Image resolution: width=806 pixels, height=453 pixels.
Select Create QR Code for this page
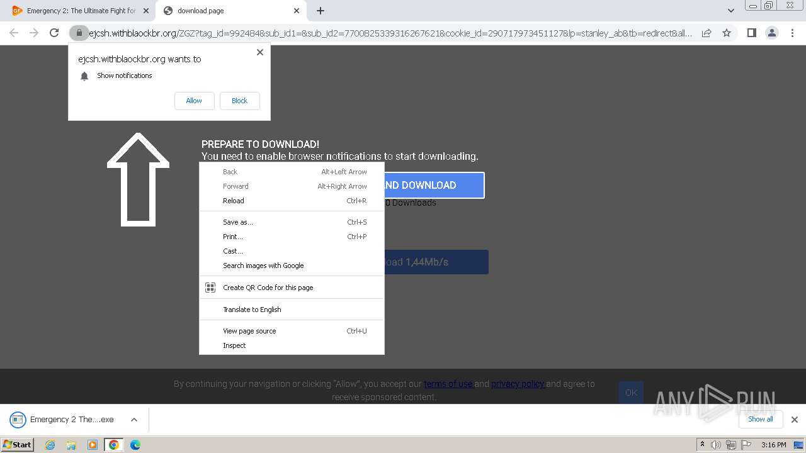[292, 288]
